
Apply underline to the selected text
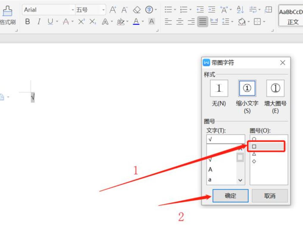(x=50, y=21)
